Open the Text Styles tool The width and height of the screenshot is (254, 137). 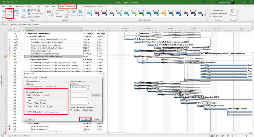pyautogui.click(x=3, y=13)
